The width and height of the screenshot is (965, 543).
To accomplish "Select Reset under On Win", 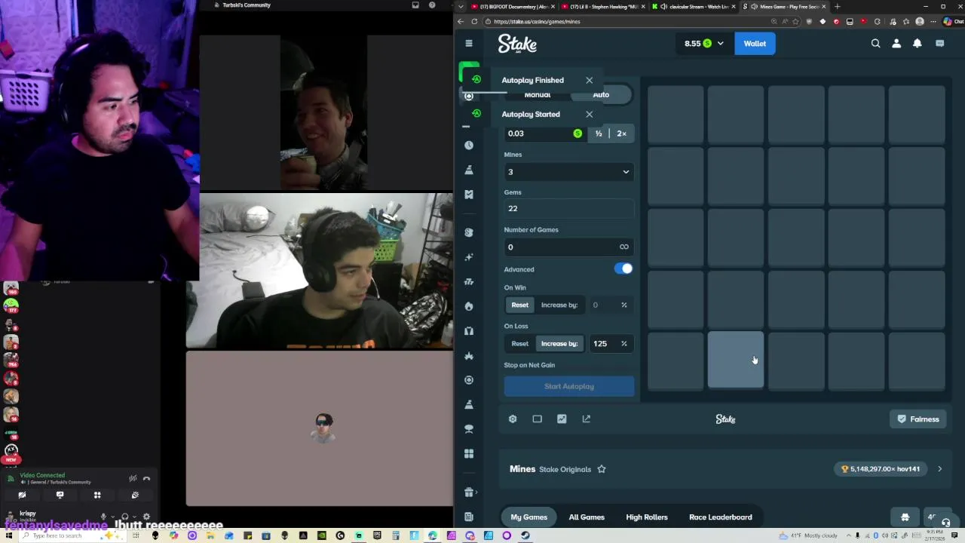I will [x=520, y=305].
